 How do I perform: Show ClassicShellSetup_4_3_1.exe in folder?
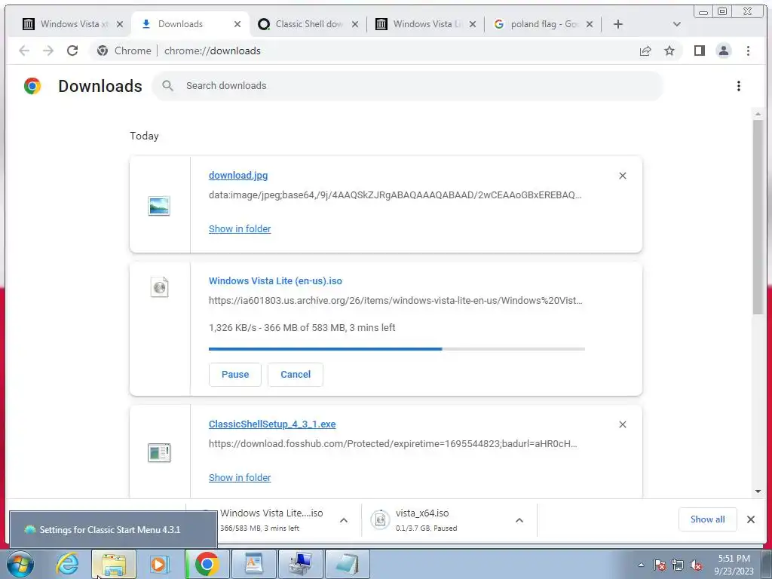point(240,477)
